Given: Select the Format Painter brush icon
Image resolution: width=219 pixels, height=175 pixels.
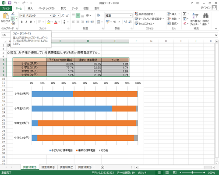Looking at the screenshot, I should pos(13,23).
